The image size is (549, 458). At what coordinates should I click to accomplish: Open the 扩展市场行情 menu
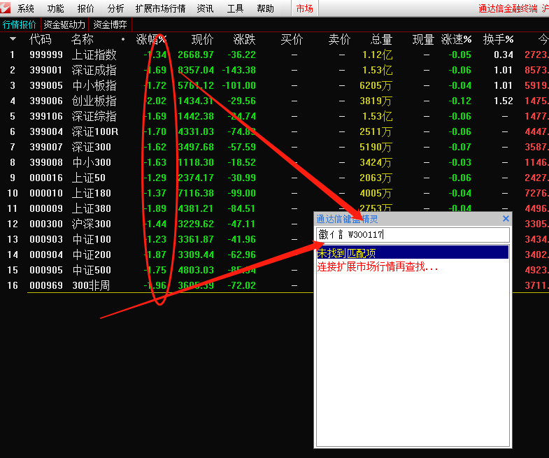(x=160, y=8)
